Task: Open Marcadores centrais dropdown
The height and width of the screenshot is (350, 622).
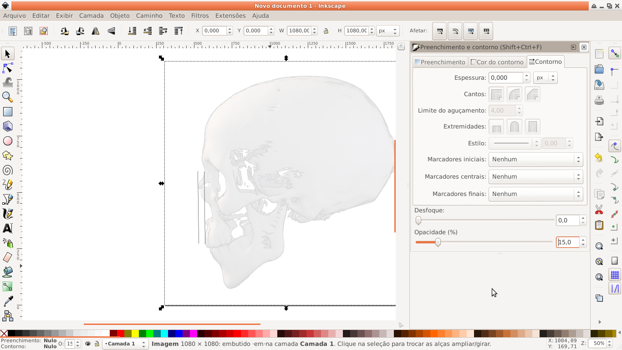Action: click(x=535, y=177)
